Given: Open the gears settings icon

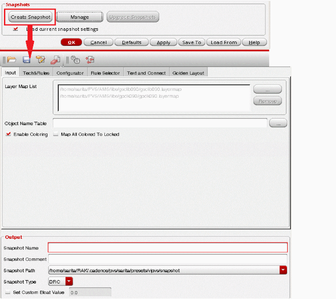Looking at the screenshot, I should (x=75, y=60).
